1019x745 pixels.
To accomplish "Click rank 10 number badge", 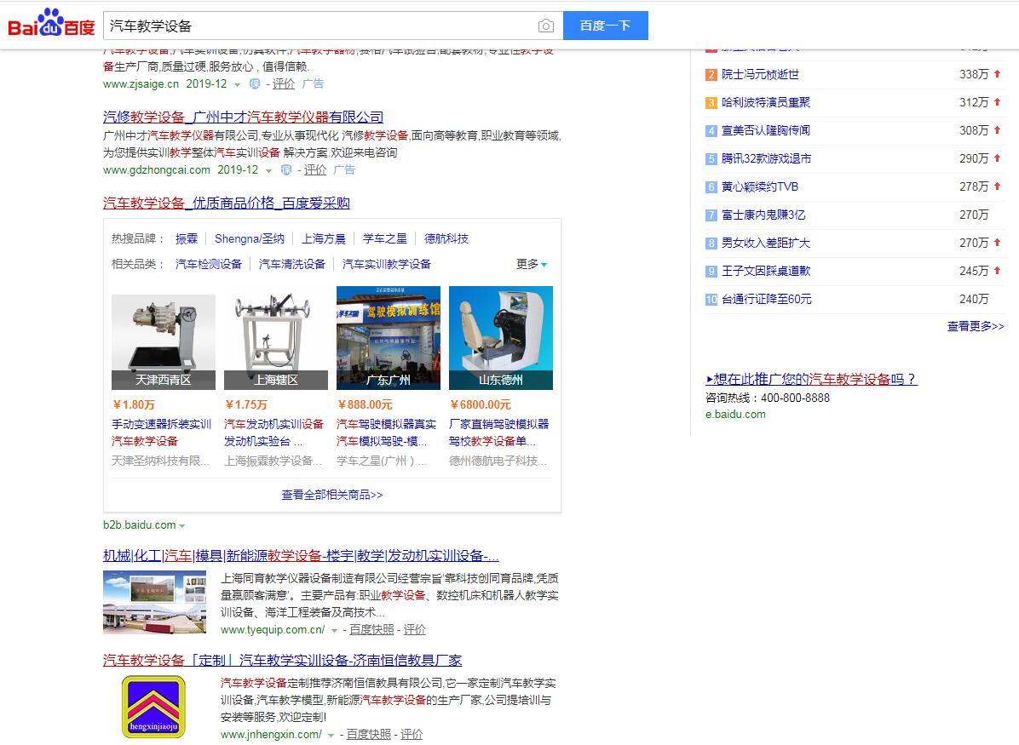I will click(x=711, y=300).
